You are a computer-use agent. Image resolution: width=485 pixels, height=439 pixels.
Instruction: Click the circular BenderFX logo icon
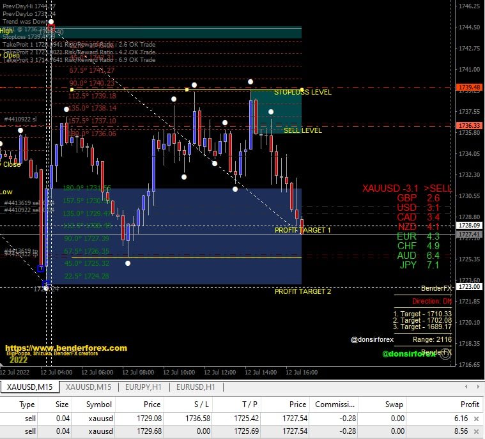click(x=445, y=354)
